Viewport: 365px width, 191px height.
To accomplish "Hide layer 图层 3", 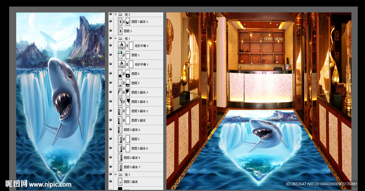I will click(111, 31).
